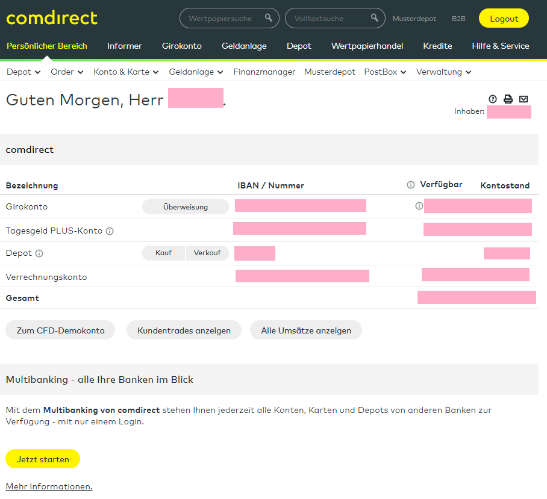Image resolution: width=547 pixels, height=499 pixels.
Task: Click the Volltextsuche magnifier icon
Action: pos(375,18)
